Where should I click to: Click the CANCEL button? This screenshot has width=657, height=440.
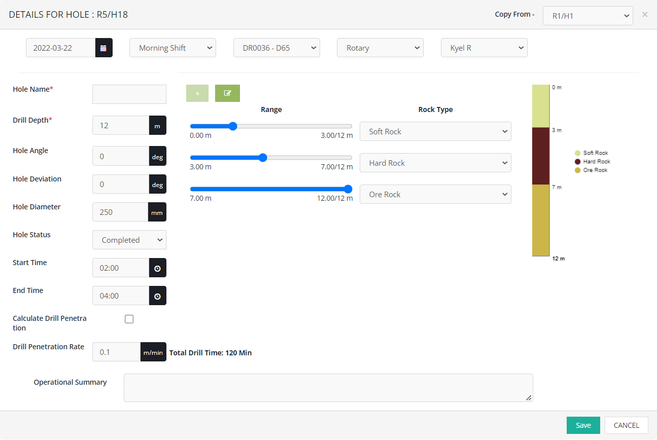(626, 425)
